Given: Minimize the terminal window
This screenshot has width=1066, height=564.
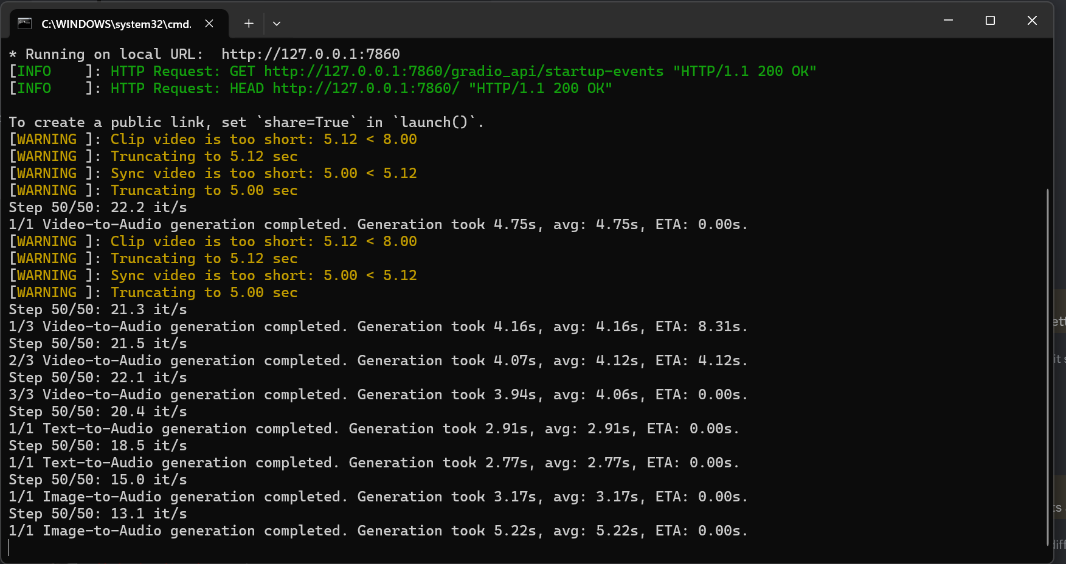Looking at the screenshot, I should 948,21.
